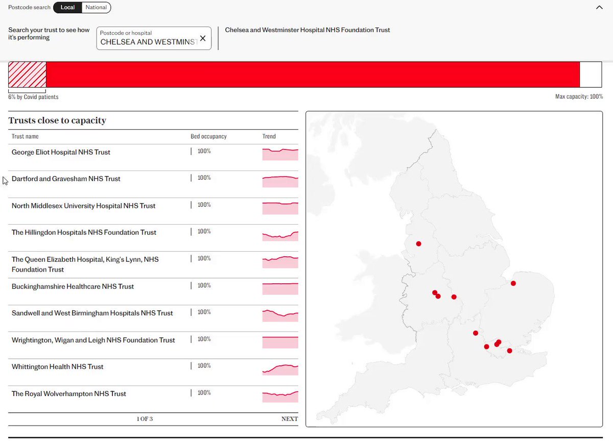Screen dimensions: 613x441
Task: Select the Wigan red dot on the map
Action: 418,244
